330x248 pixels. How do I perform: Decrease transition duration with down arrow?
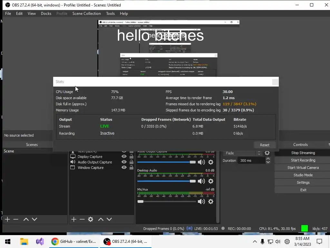(268, 162)
